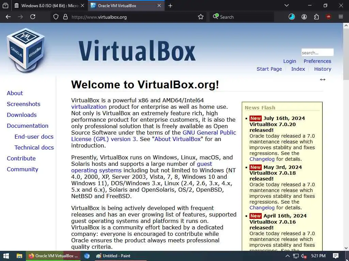Click the padlock site security icon

pos(65,17)
